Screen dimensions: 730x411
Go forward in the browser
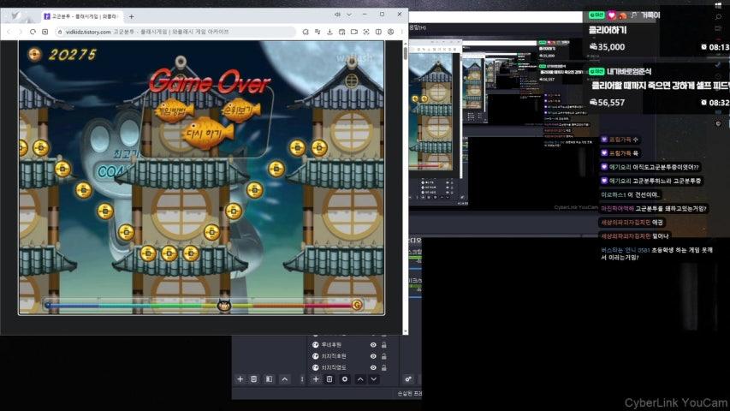(x=20, y=32)
